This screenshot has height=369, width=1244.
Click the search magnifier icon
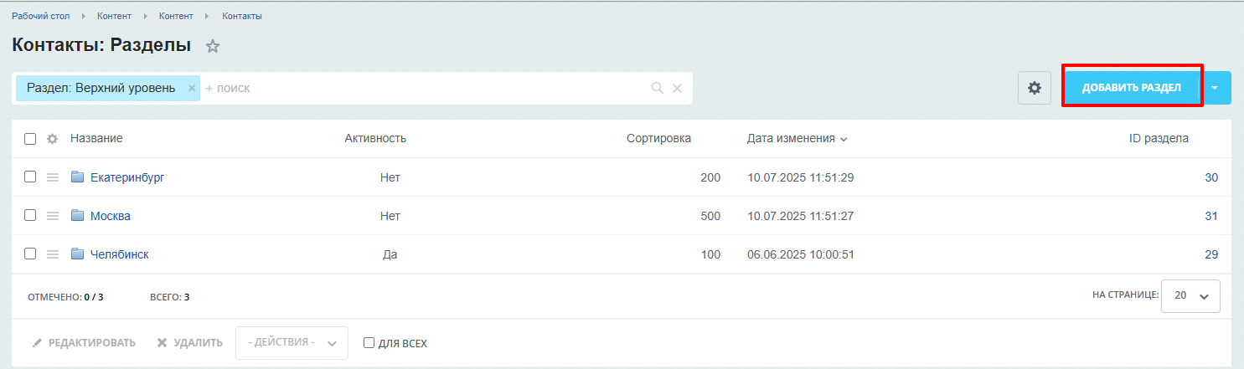[658, 88]
